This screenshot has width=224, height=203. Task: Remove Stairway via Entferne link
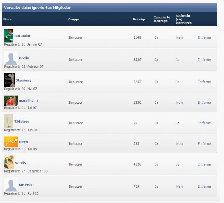[x=204, y=82]
